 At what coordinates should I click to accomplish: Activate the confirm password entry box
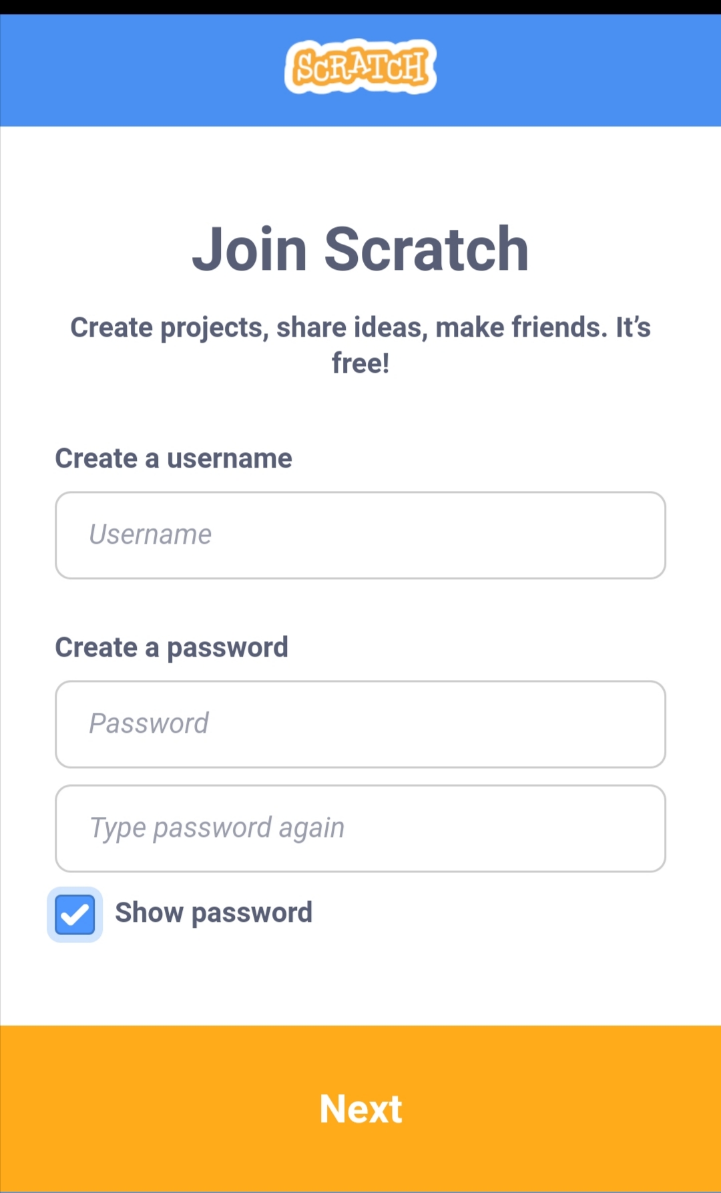[360, 828]
